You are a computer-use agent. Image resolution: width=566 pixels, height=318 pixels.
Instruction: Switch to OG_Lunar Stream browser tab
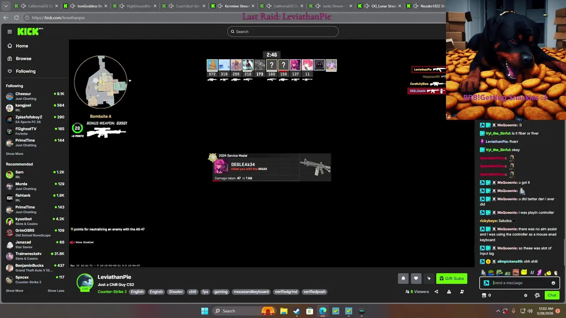pos(380,6)
